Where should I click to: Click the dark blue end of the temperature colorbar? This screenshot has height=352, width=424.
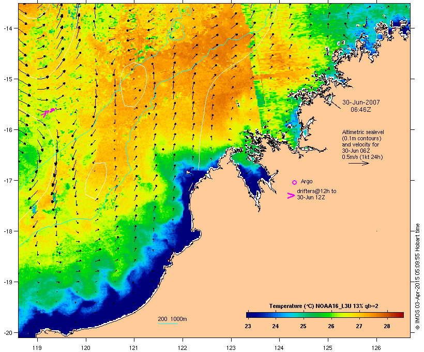[250, 315]
